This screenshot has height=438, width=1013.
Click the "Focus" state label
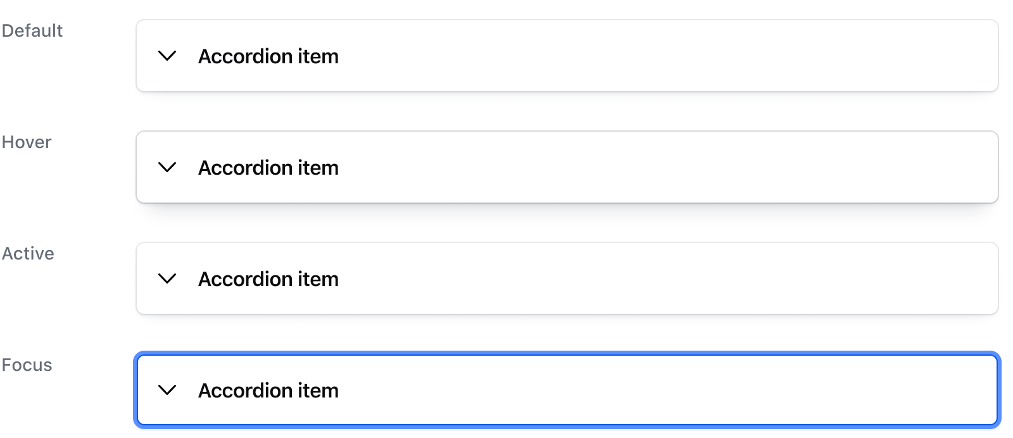(27, 365)
